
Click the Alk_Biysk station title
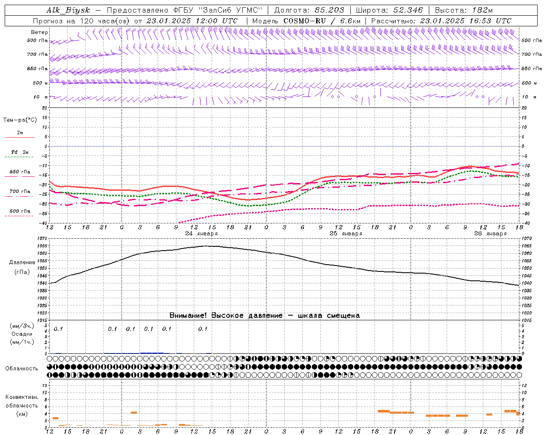[x=68, y=10]
